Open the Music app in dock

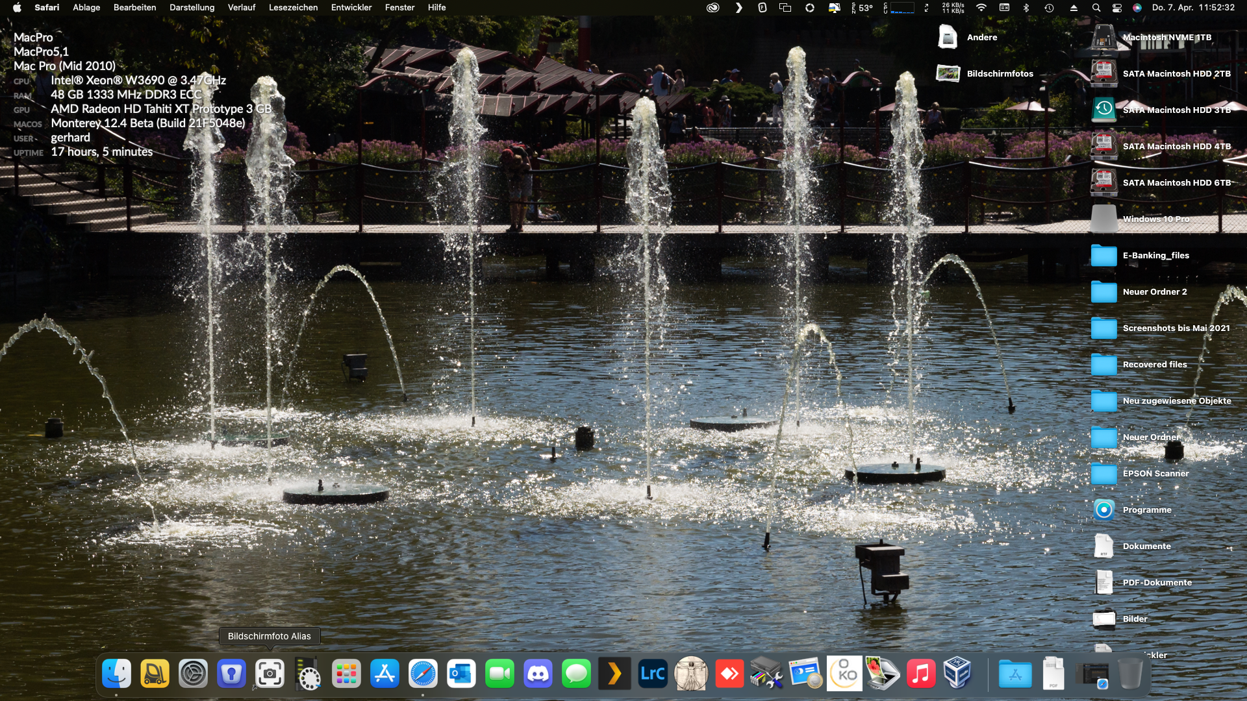pos(920,674)
